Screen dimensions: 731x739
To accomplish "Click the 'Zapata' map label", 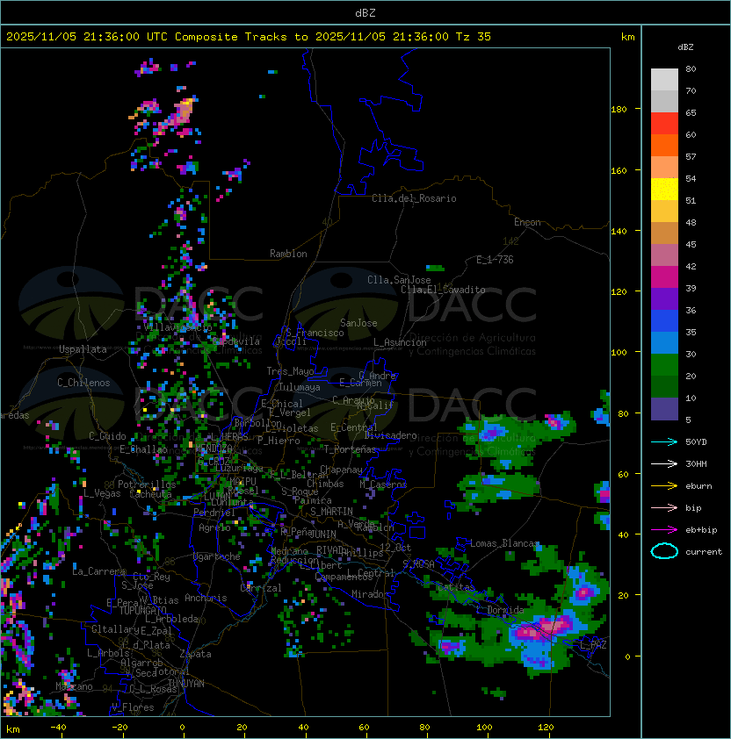I will click(195, 654).
